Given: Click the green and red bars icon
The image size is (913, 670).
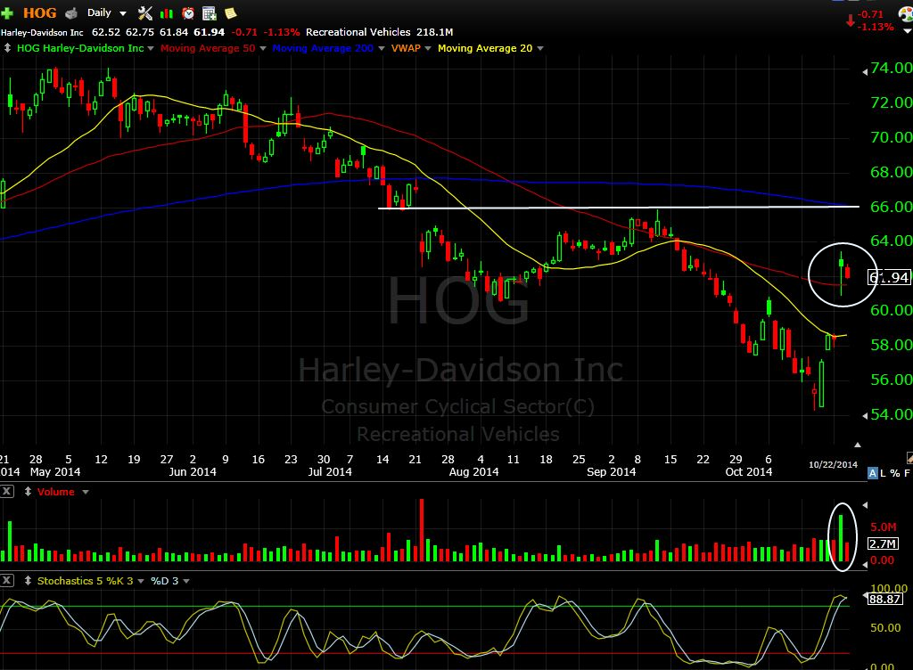Looking at the screenshot, I should (x=167, y=13).
